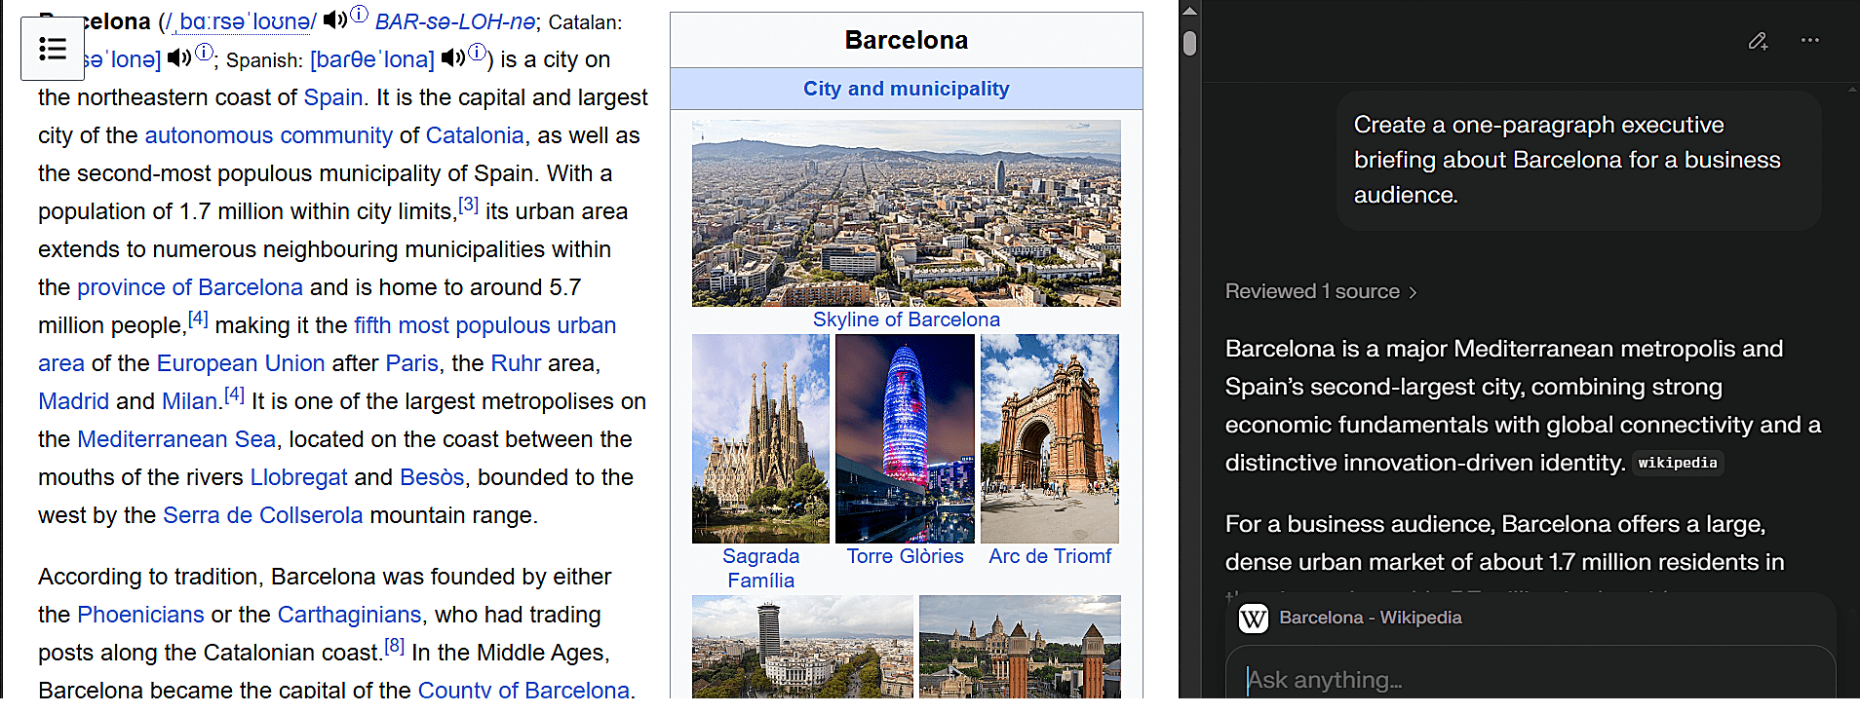Screen dimensions: 1860x713
Task: Click footnote reference [3]
Action: [469, 205]
